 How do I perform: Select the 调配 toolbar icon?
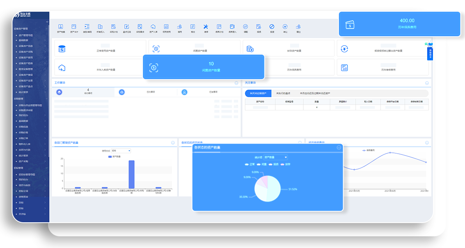pyautogui.click(x=246, y=27)
